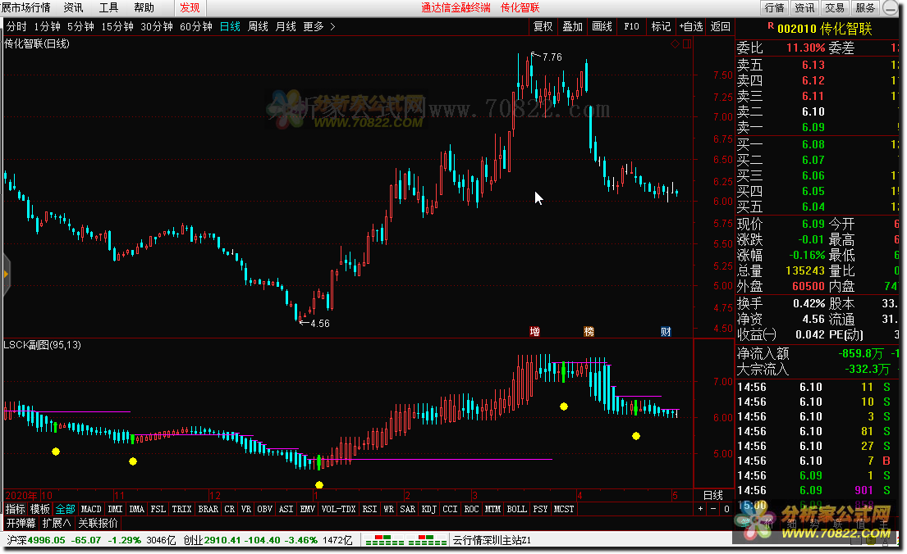Image resolution: width=907 pixels, height=554 pixels.
Task: Select the 日线 daily period
Action: [x=230, y=26]
